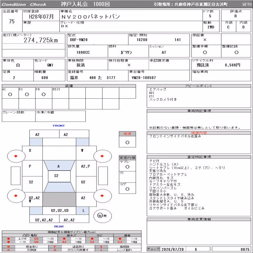Click the 2WD drive value
The height and width of the screenshot is (253, 253).
211,27
